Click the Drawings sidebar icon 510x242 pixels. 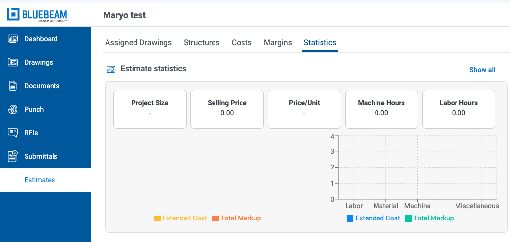(x=13, y=62)
